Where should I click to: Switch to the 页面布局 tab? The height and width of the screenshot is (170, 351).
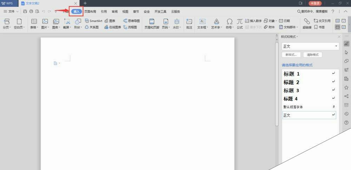[x=90, y=12]
